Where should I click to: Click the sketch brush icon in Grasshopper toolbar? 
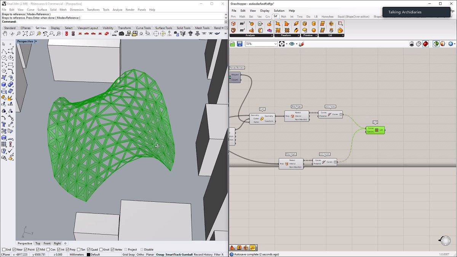(302, 44)
